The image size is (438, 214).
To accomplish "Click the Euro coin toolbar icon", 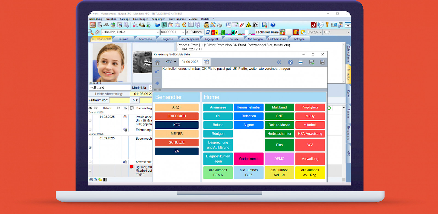I will [184, 25].
